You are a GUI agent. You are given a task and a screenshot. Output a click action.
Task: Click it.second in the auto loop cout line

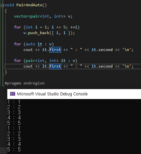(102, 50)
